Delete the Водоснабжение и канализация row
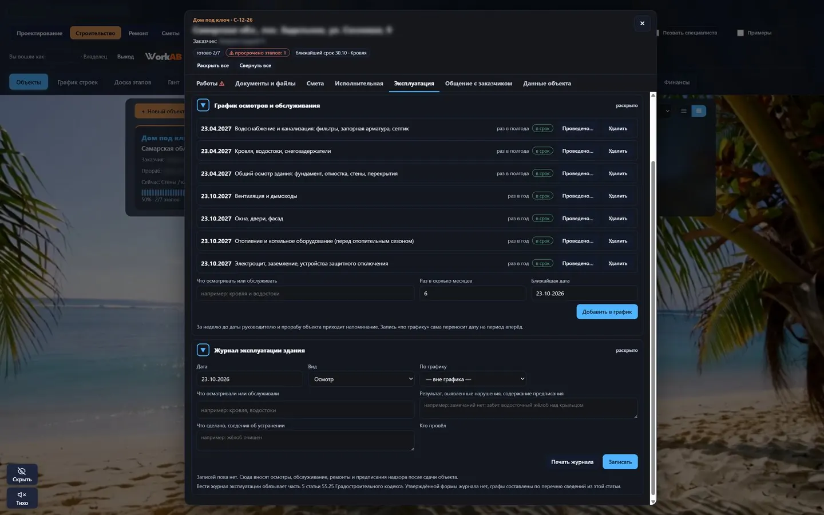The width and height of the screenshot is (824, 515). pyautogui.click(x=618, y=129)
